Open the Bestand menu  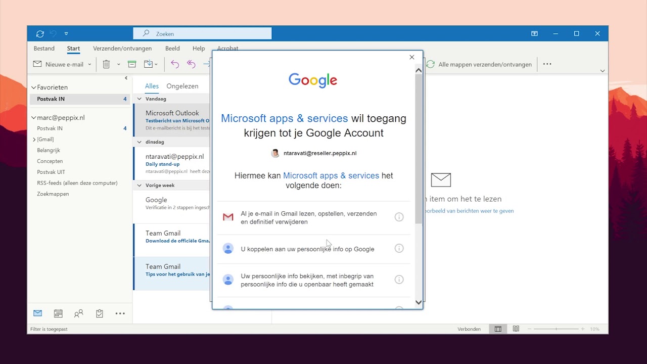click(x=44, y=49)
